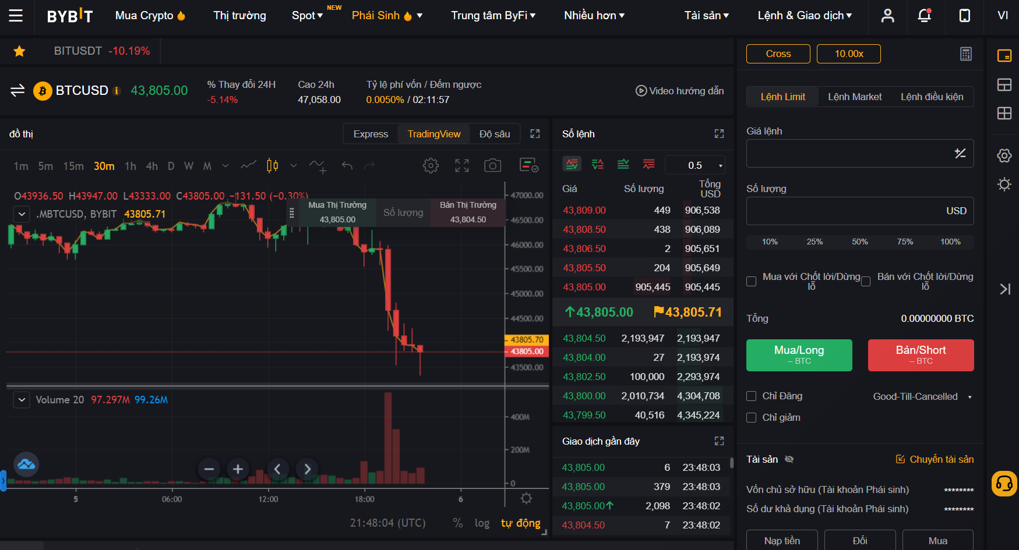
Task: Expand the recent trades panel
Action: pos(719,441)
